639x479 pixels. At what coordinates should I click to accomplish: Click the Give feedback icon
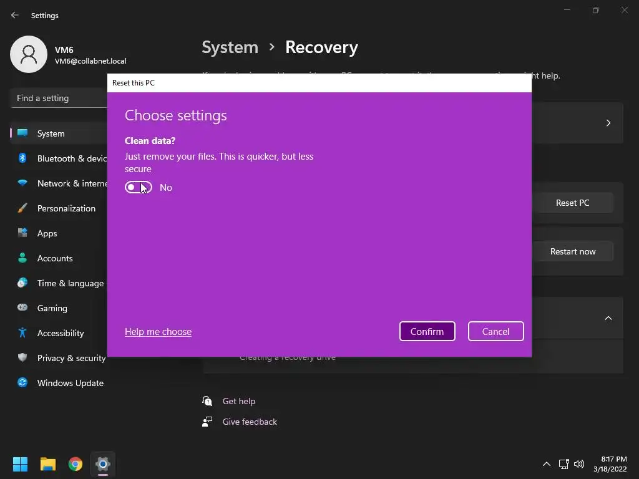[207, 422]
